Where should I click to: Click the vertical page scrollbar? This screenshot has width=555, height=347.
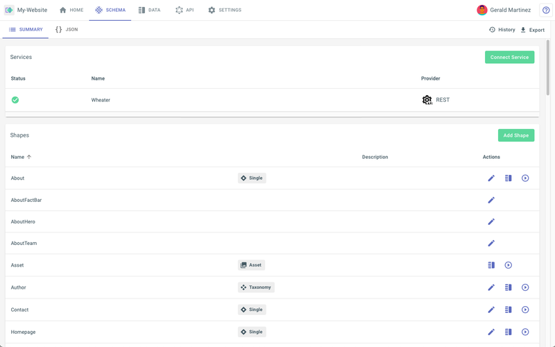[548, 67]
